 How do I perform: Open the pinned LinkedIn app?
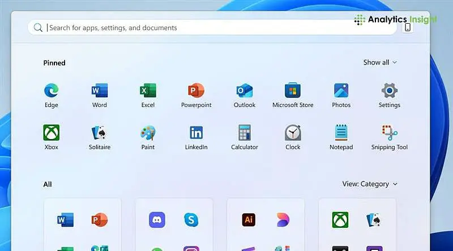click(x=196, y=133)
